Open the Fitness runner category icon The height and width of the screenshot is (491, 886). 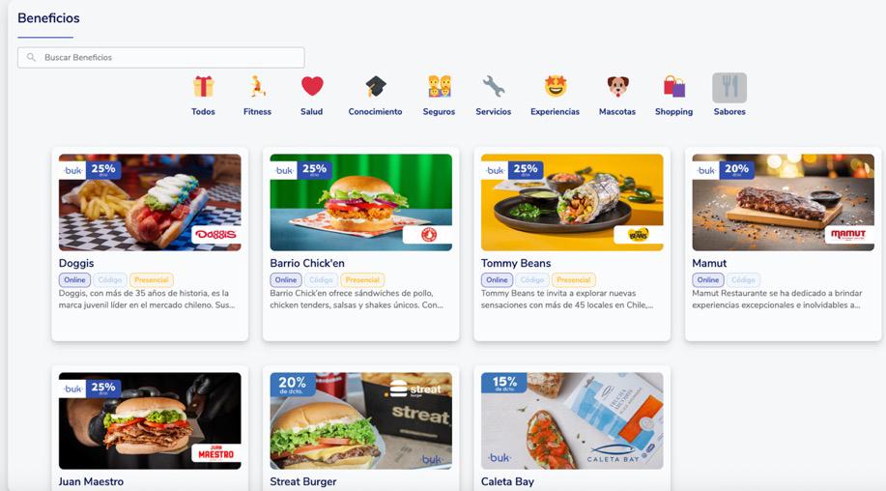[257, 87]
